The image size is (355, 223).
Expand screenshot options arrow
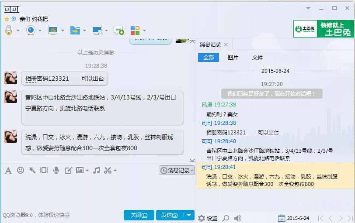click(x=115, y=171)
